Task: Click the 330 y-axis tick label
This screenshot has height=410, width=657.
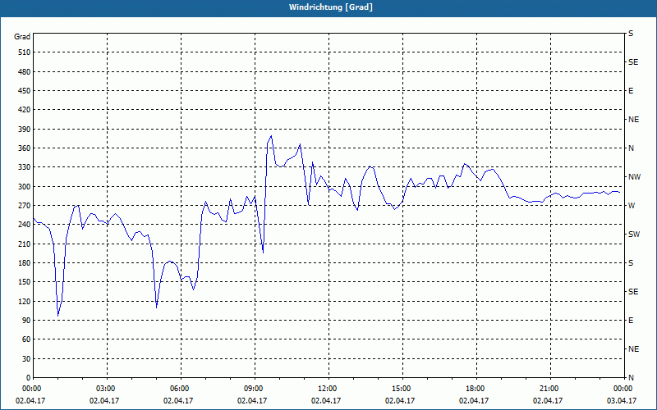Action: [x=24, y=167]
